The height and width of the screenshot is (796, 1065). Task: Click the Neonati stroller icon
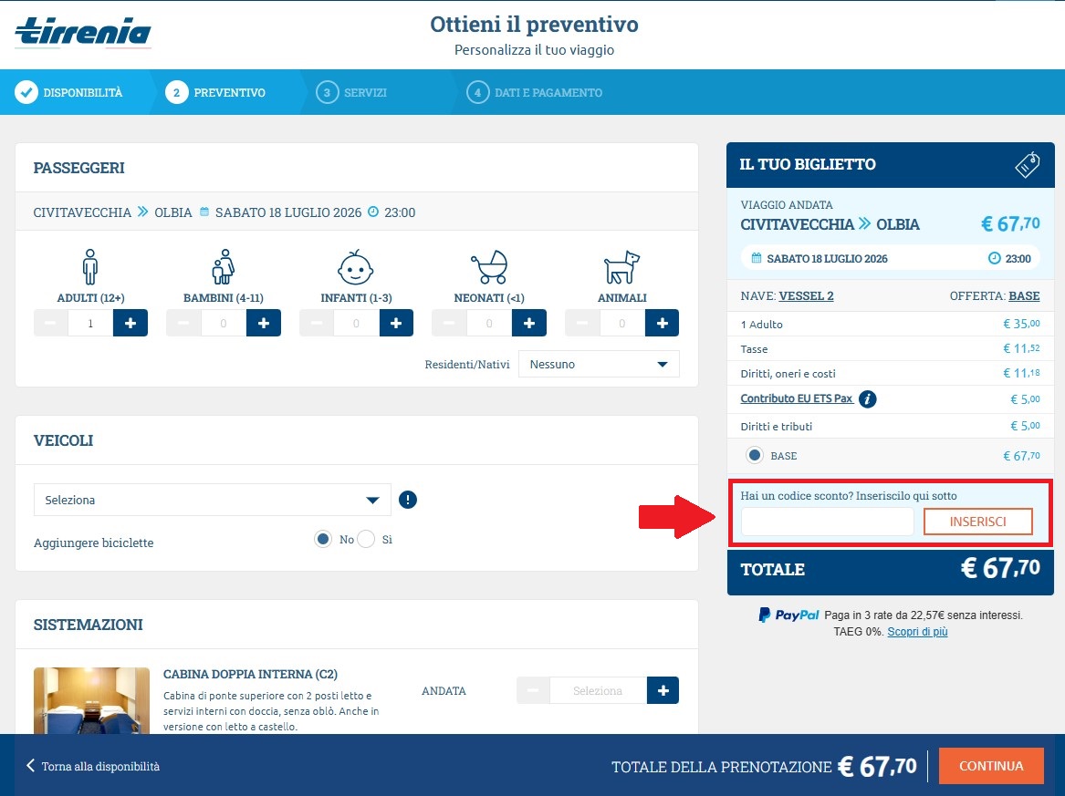488,266
